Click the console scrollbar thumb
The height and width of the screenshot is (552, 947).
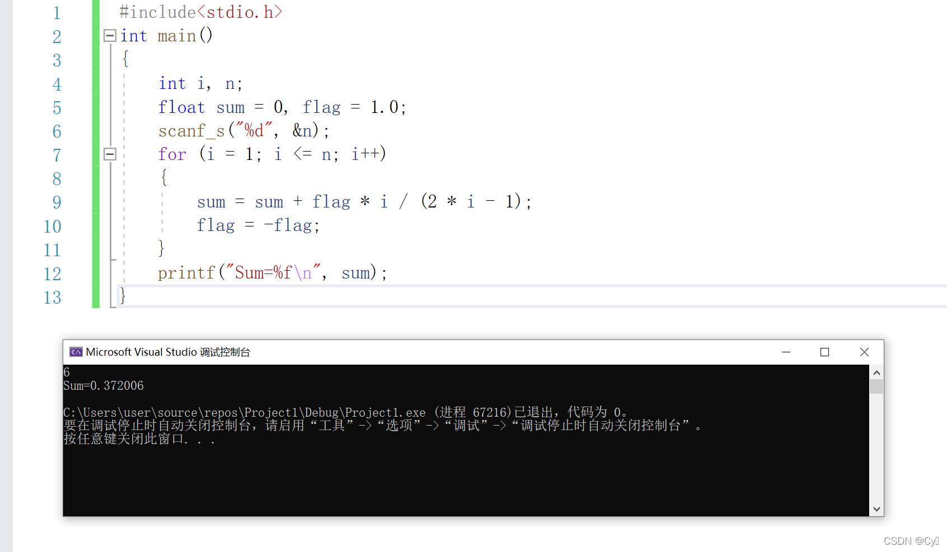point(876,386)
